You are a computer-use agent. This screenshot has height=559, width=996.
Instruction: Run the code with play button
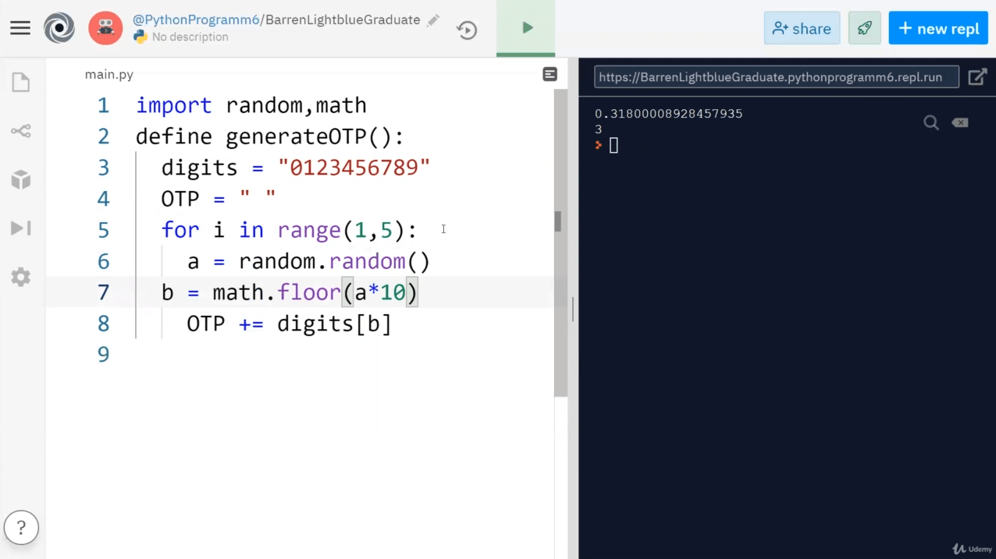click(x=527, y=28)
